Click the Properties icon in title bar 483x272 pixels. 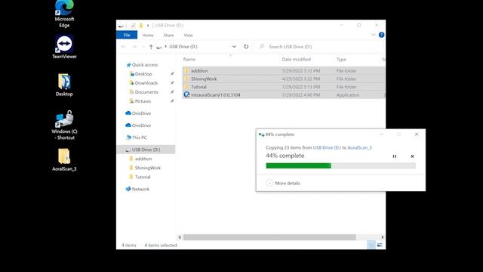133,25
